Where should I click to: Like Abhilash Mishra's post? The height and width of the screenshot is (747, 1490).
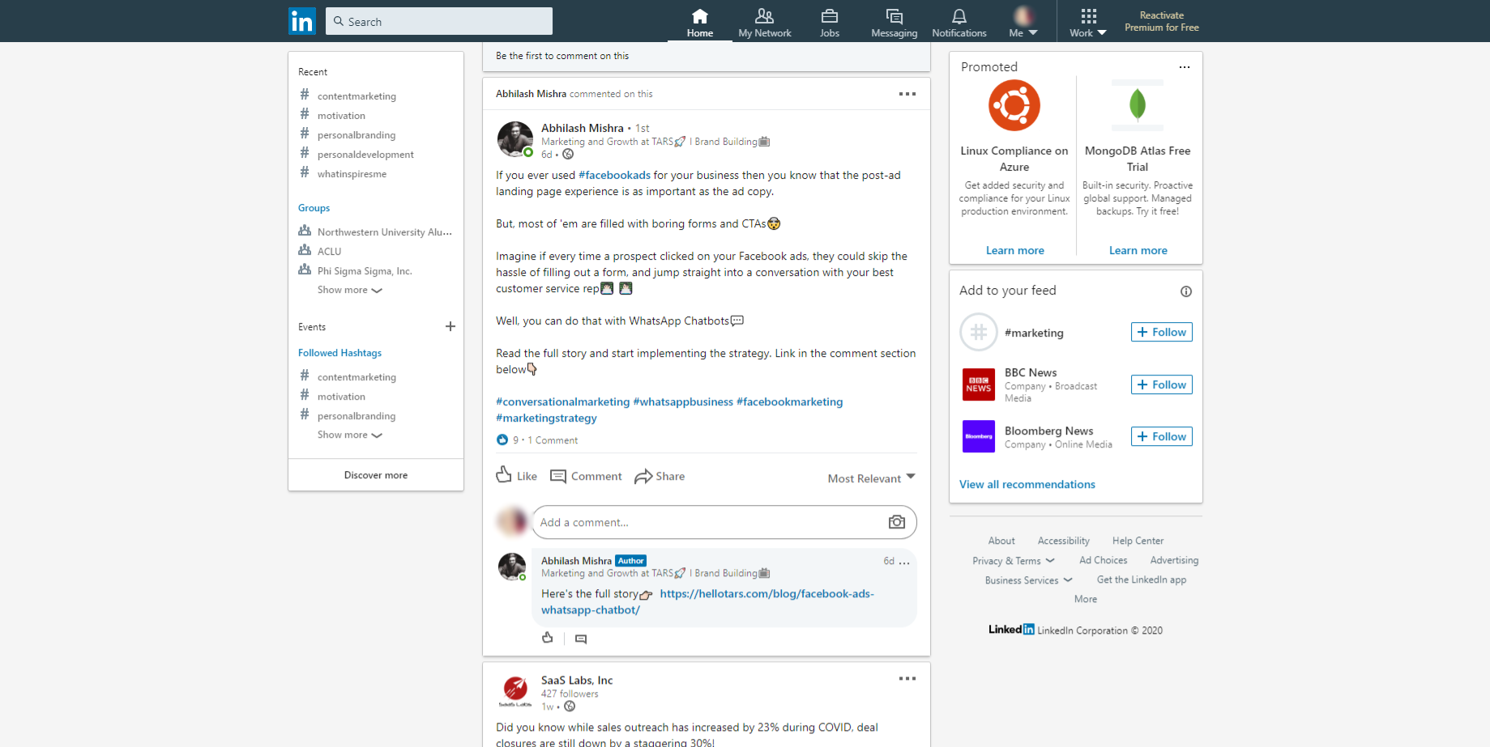(x=516, y=476)
